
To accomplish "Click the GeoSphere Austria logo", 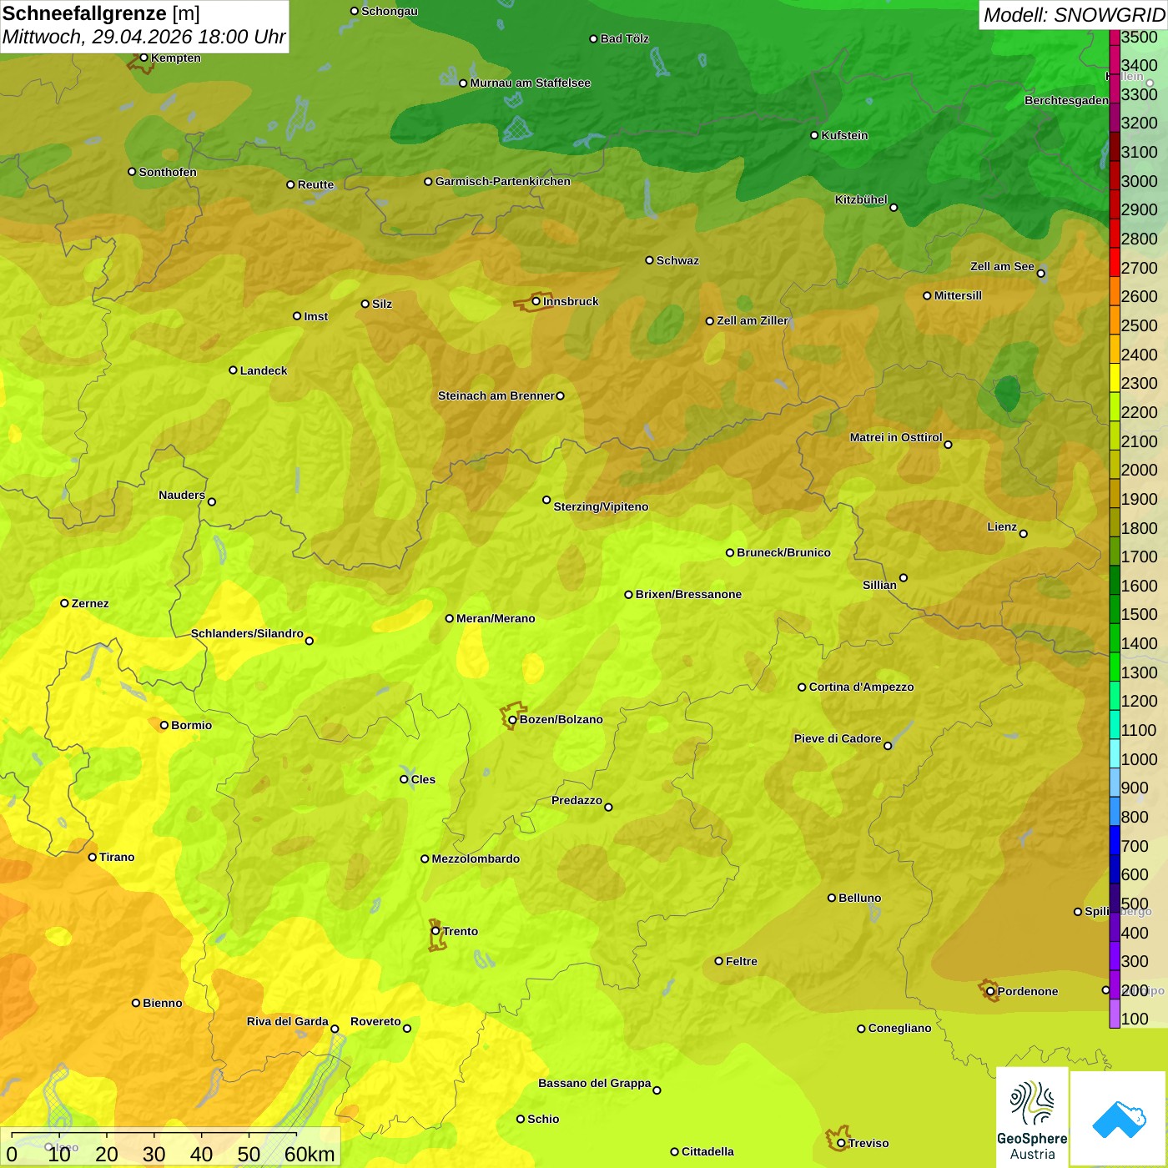I will coord(1032,1117).
